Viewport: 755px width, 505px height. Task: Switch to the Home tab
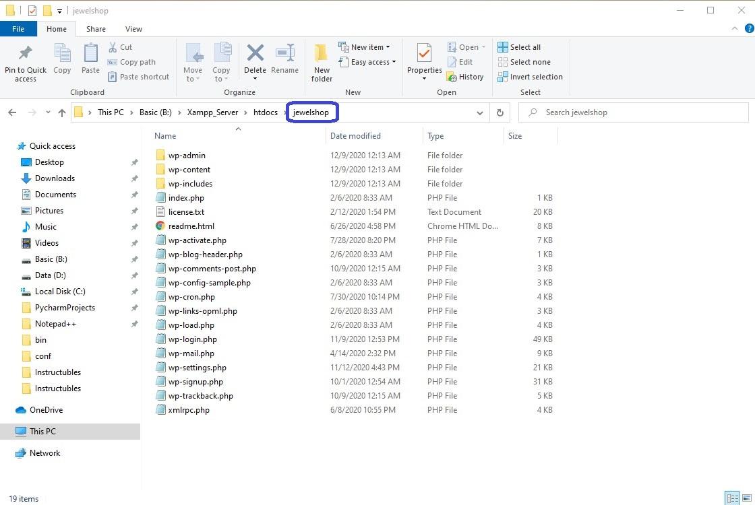(x=57, y=29)
